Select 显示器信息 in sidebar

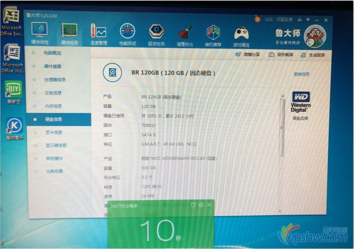tap(56, 146)
